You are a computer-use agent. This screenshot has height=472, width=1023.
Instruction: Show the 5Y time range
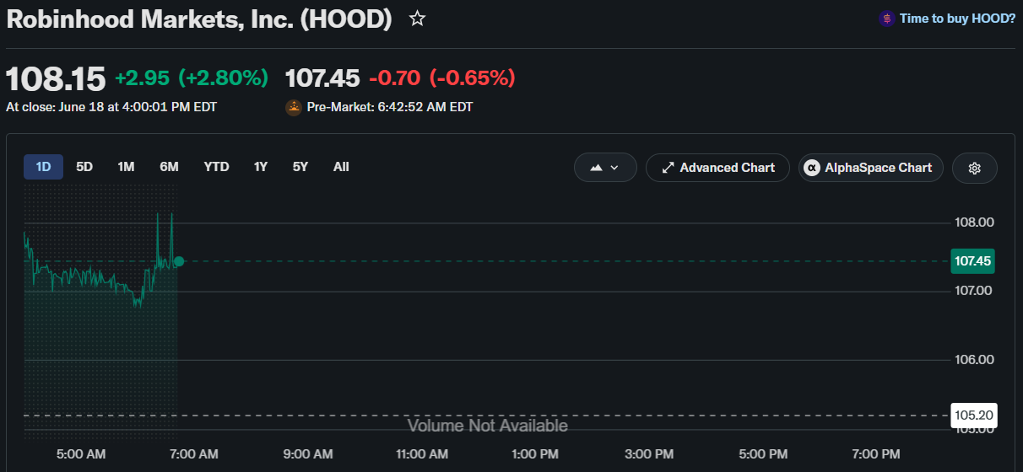[300, 167]
